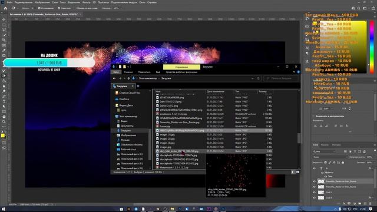377x212 pixels.
Task: Open the blend mode dropdown
Action: click(x=330, y=157)
